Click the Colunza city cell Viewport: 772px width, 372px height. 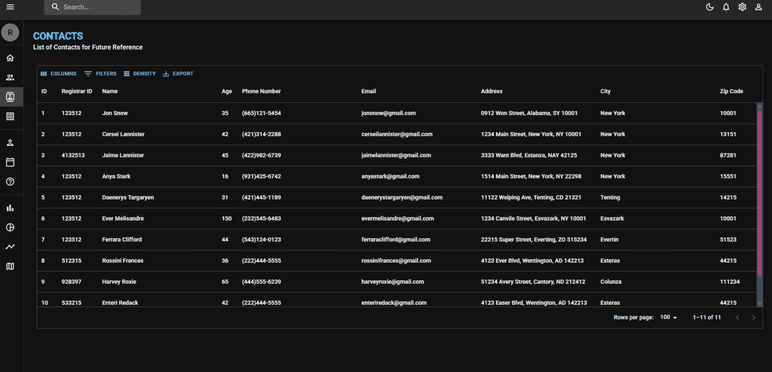[611, 282]
